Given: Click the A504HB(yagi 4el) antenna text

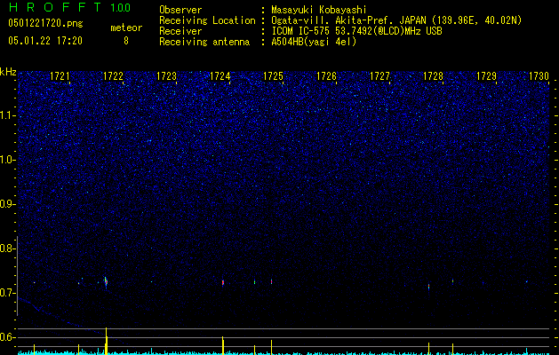Looking at the screenshot, I should [314, 42].
